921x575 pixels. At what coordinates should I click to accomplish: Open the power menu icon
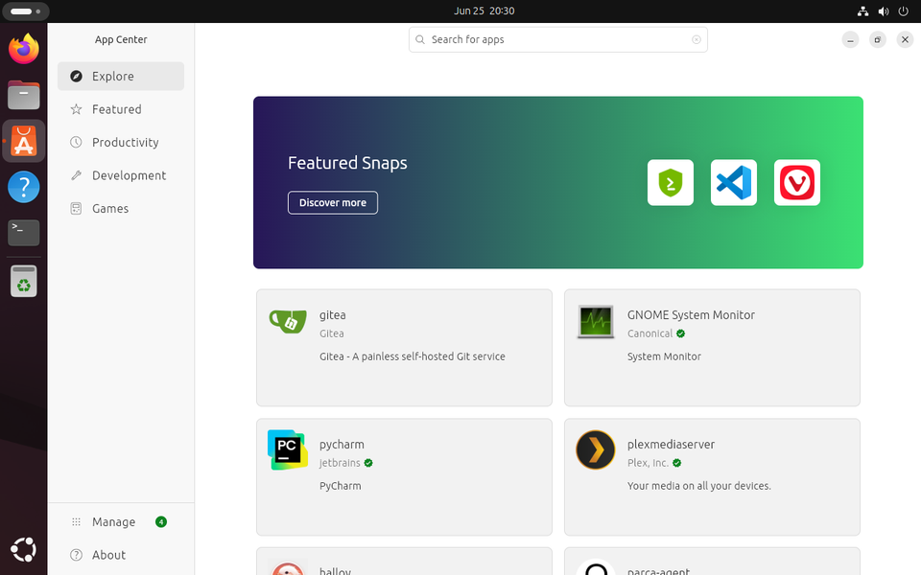pyautogui.click(x=904, y=11)
